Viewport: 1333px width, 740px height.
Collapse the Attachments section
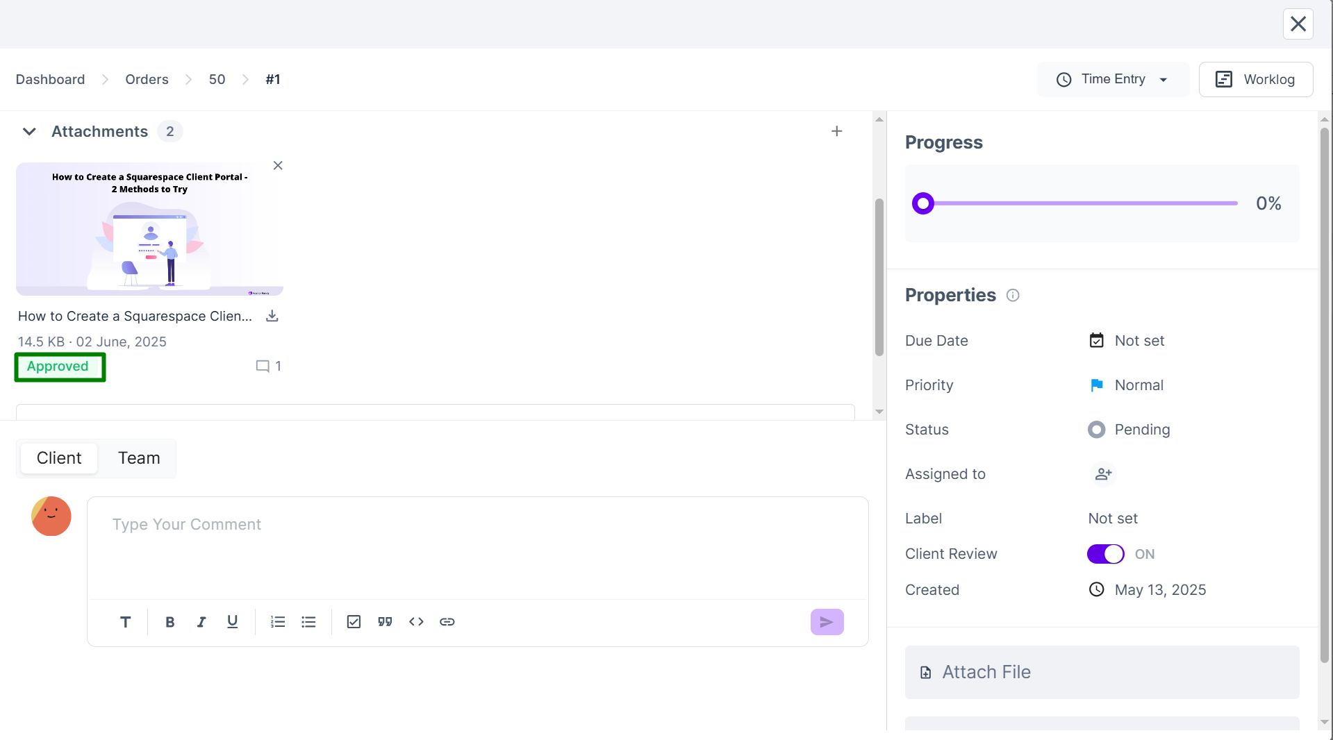click(29, 132)
